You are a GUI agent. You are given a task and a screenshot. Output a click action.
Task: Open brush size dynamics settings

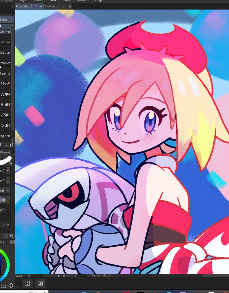tap(8, 170)
